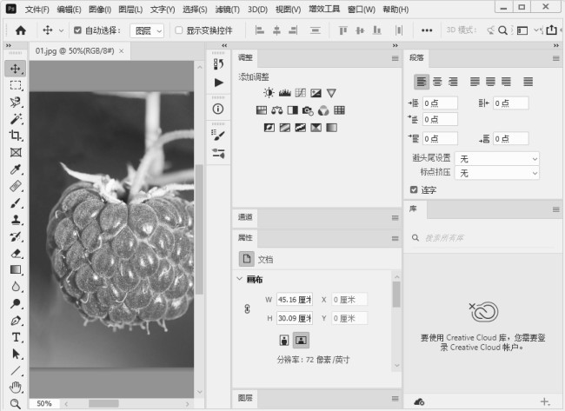This screenshot has height=411, width=565.
Task: Set paragraph to center text
Action: tap(437, 82)
